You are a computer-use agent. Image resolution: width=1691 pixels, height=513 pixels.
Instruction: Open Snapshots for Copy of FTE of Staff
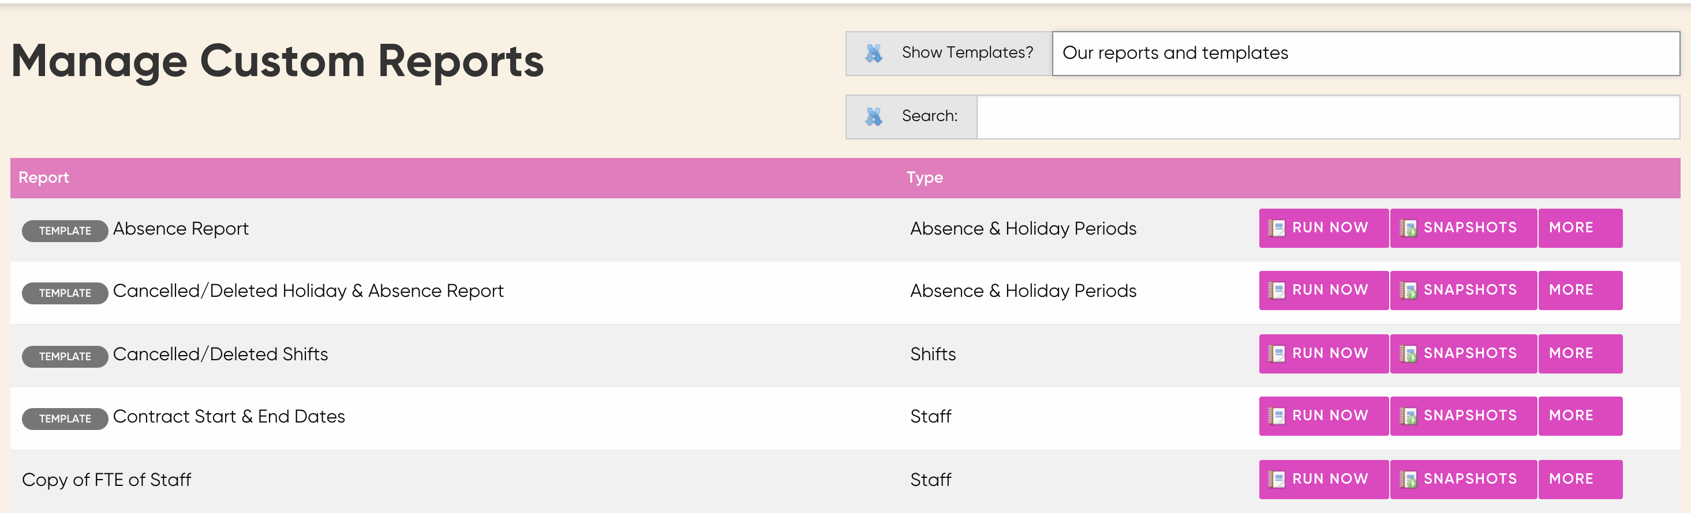coord(1463,480)
